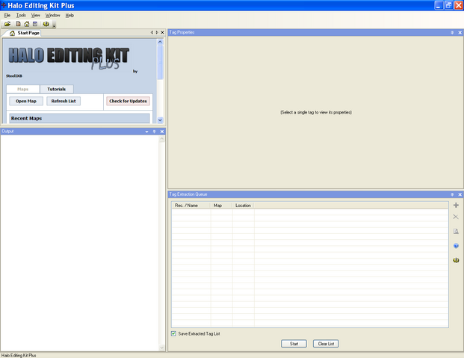464x358 pixels.
Task: Click the pin icon on Tag Properties panel
Action: 452,33
